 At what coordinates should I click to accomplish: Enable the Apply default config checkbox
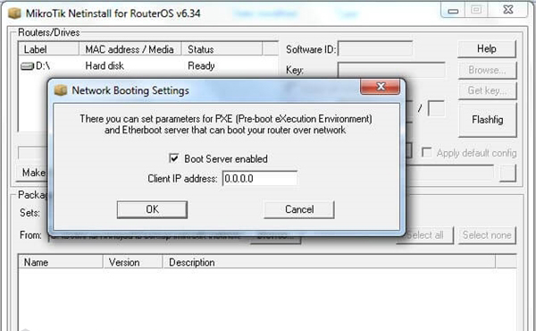[x=427, y=152]
